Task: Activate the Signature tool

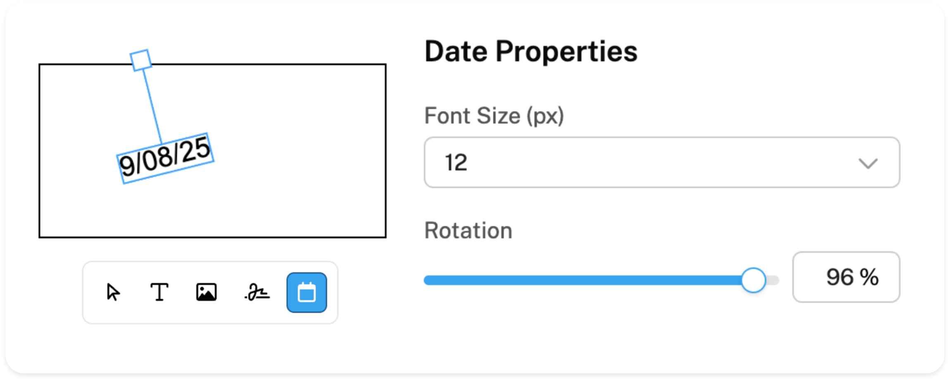Action: pos(257,292)
